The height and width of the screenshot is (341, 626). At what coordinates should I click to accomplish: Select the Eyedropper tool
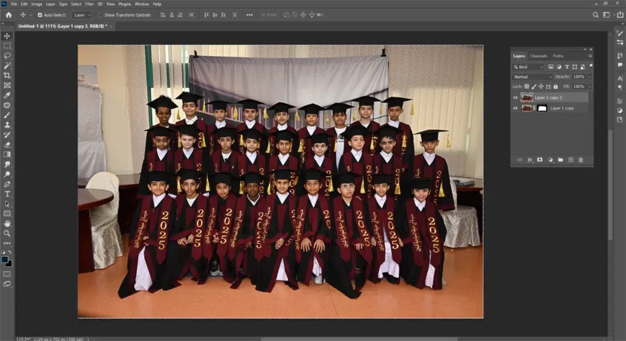click(7, 95)
